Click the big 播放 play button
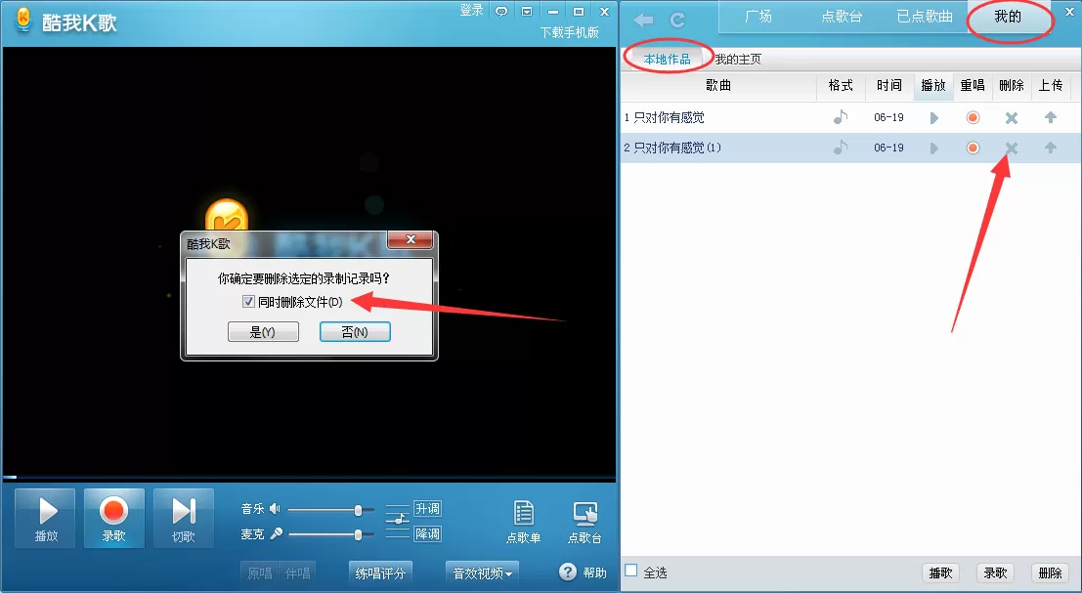 pyautogui.click(x=46, y=519)
